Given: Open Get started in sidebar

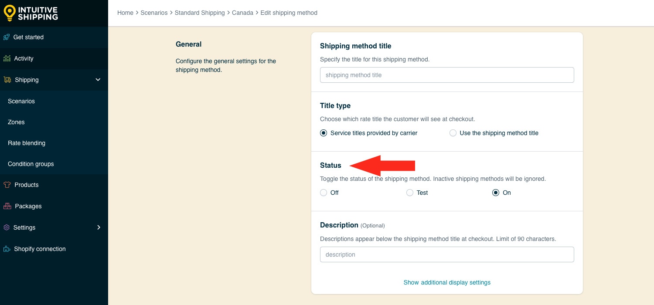Looking at the screenshot, I should [54, 37].
